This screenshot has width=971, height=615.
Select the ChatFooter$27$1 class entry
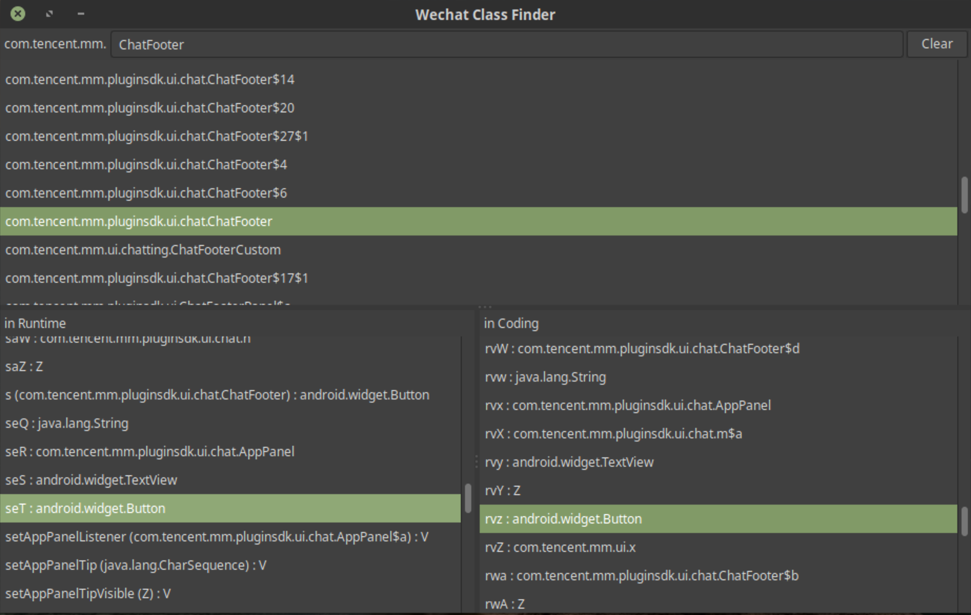(x=157, y=136)
